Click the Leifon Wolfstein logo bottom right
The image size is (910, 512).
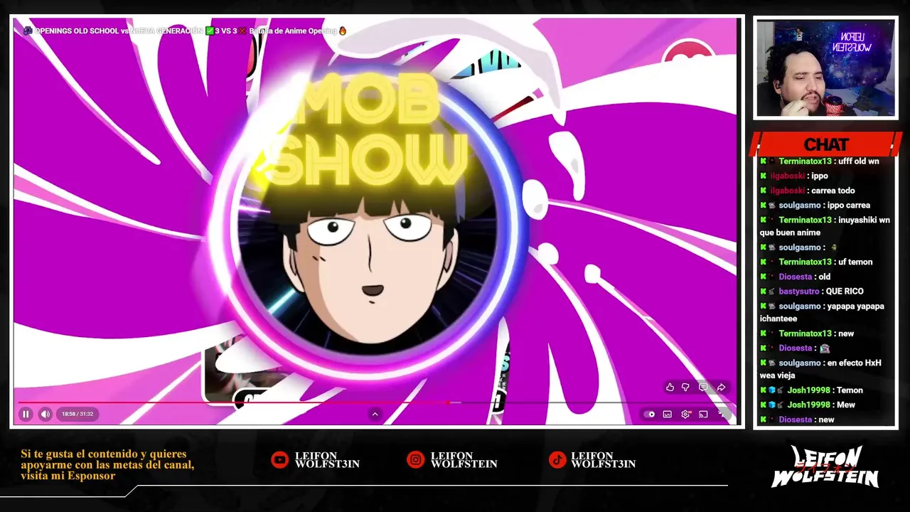[x=825, y=467]
